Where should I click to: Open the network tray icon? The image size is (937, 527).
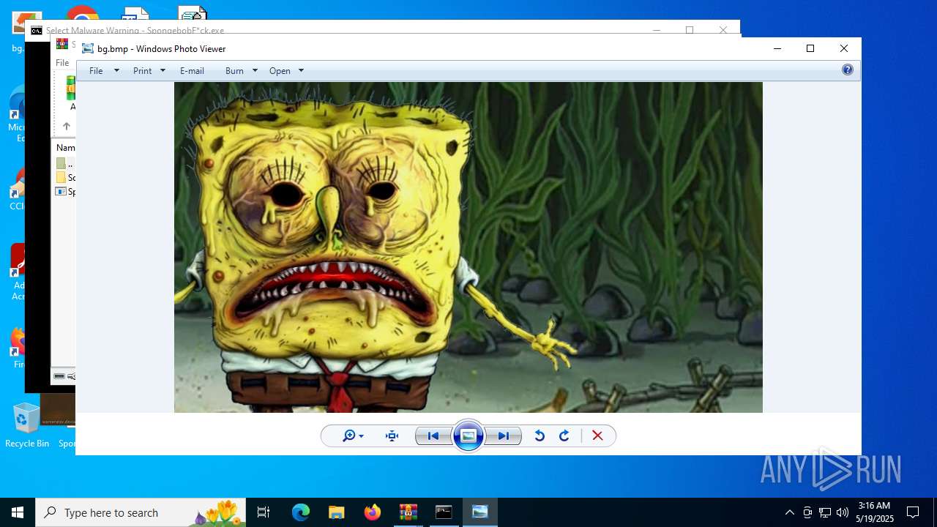click(825, 512)
